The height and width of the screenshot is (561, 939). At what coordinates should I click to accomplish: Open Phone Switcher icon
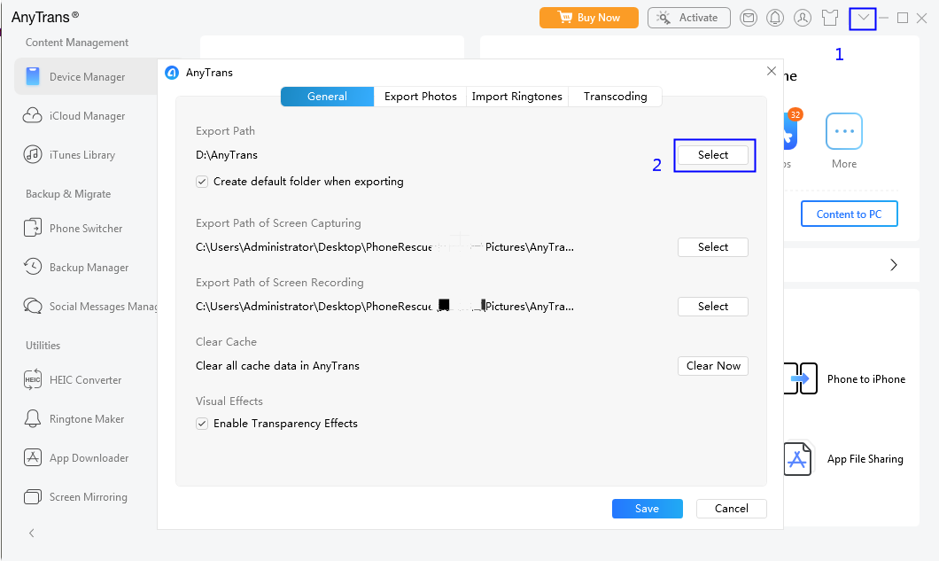[33, 229]
